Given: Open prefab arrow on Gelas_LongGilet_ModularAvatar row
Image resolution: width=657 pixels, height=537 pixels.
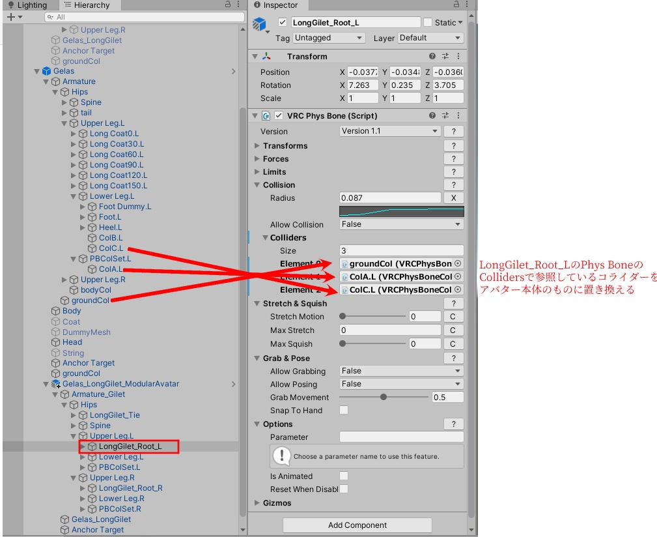Looking at the screenshot, I should 233,384.
